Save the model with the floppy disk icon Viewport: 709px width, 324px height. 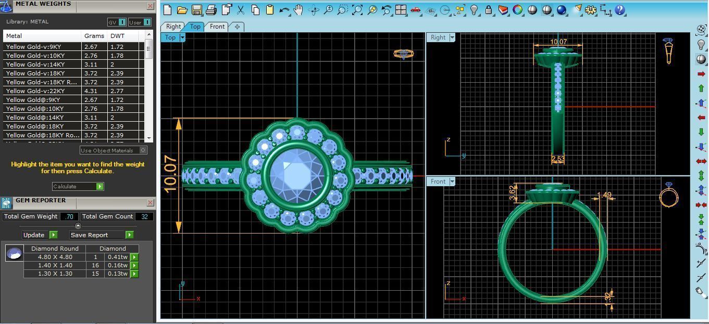[x=196, y=10]
